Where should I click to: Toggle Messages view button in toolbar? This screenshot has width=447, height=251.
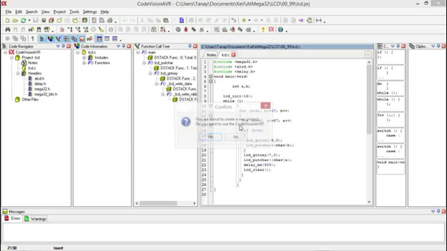[x=82, y=39]
